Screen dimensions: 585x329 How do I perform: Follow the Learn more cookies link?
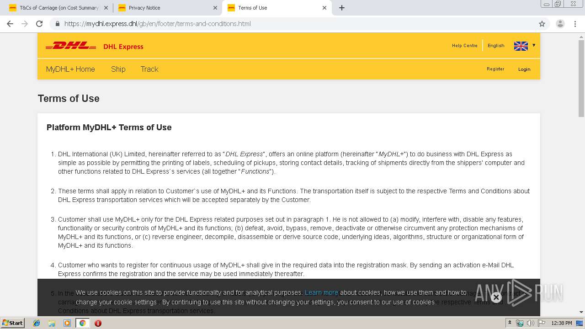pyautogui.click(x=321, y=292)
